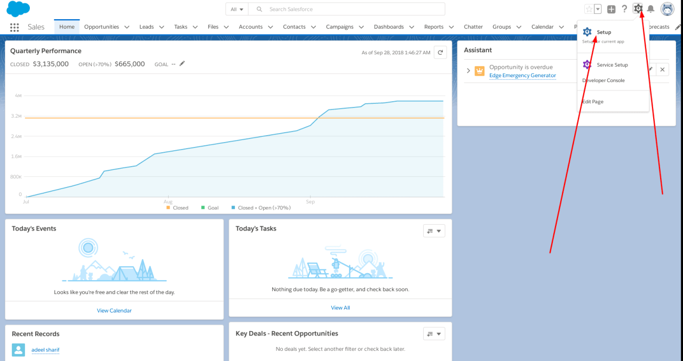Open global actions plus icon
The height and width of the screenshot is (361, 683).
point(611,9)
